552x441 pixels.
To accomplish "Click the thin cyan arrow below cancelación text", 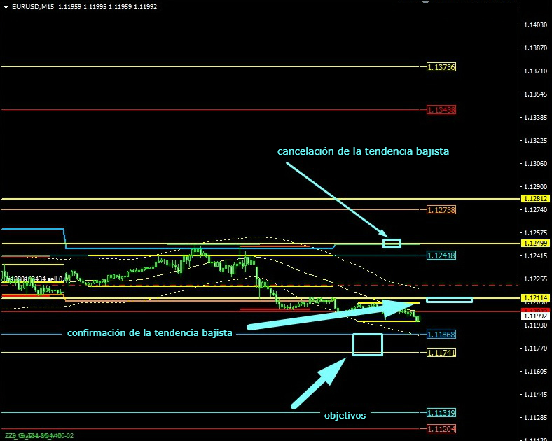I will (x=335, y=198).
